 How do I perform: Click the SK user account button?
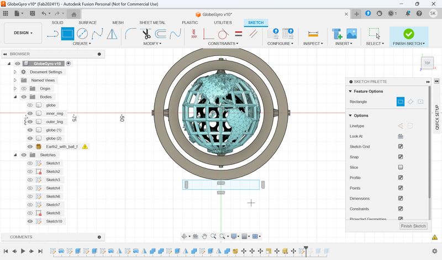(433, 13)
